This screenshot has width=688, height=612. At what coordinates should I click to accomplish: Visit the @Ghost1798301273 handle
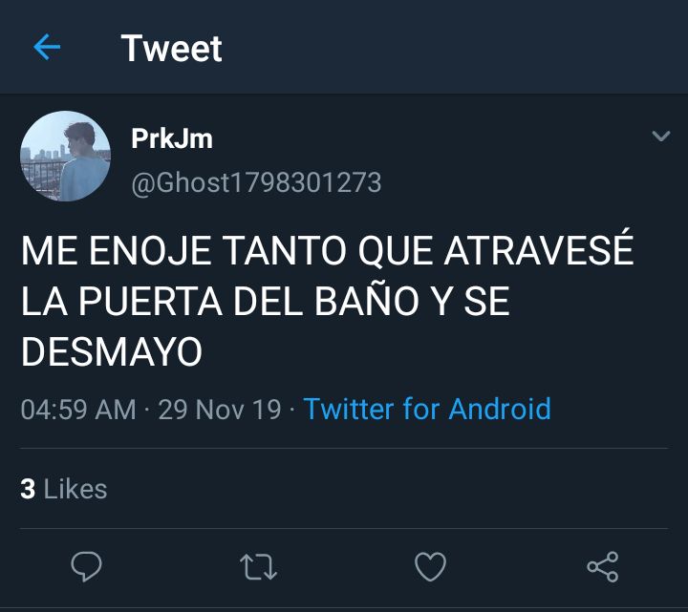[x=256, y=182]
